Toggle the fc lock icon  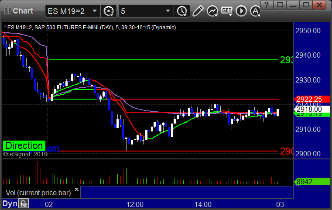coord(24,203)
